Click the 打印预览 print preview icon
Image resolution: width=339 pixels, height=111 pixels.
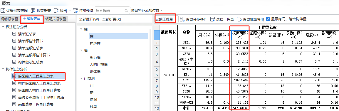point(75,10)
